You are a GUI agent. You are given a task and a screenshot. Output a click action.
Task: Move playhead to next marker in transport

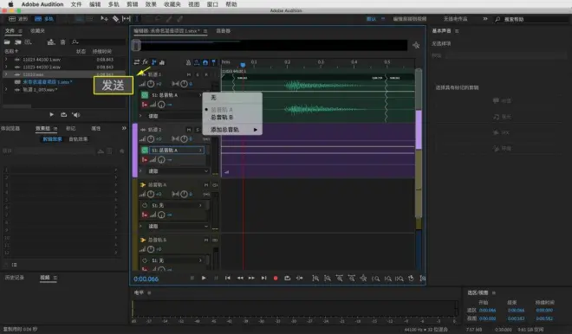[x=263, y=279]
